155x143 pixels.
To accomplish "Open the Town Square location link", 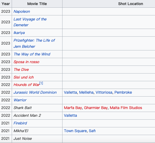I will click(x=75, y=131).
